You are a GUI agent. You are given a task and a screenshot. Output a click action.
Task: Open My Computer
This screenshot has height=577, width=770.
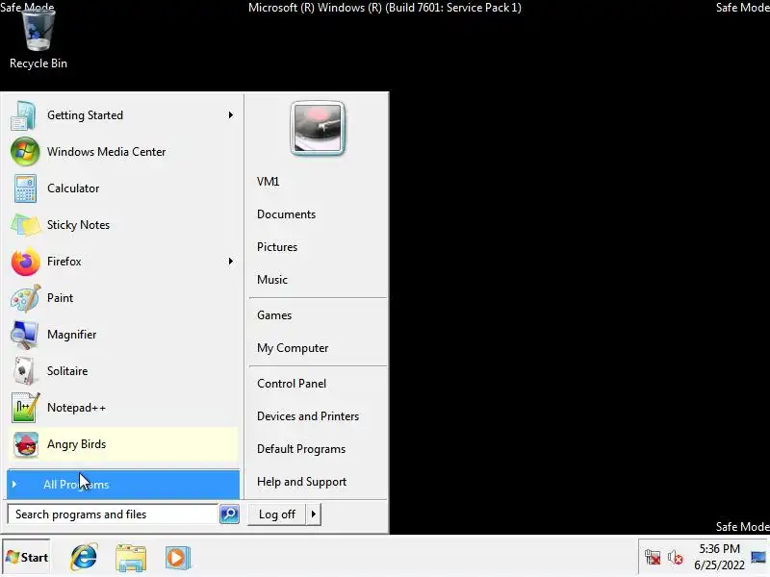point(293,348)
